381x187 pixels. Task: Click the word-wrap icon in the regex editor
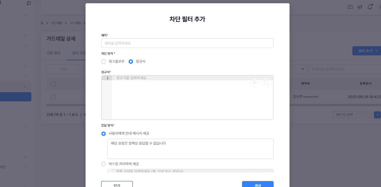pyautogui.click(x=255, y=82)
